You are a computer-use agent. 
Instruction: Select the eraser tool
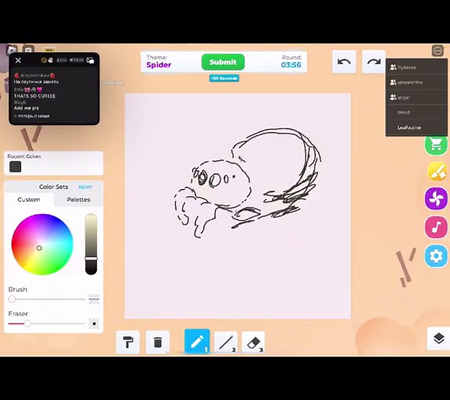[x=253, y=342]
